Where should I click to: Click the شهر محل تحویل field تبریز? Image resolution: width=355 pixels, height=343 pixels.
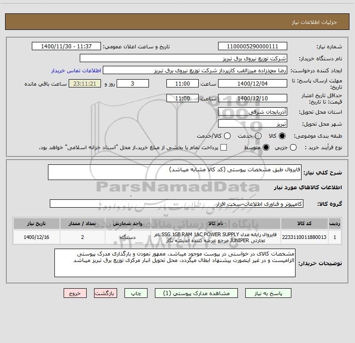pyautogui.click(x=253, y=123)
